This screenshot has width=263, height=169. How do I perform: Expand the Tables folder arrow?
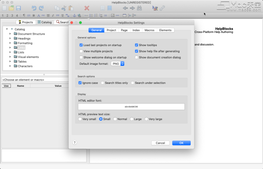coord(10,61)
